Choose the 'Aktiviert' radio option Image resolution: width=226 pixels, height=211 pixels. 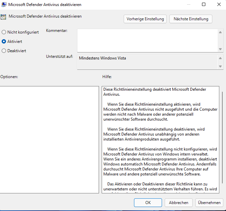4,42
